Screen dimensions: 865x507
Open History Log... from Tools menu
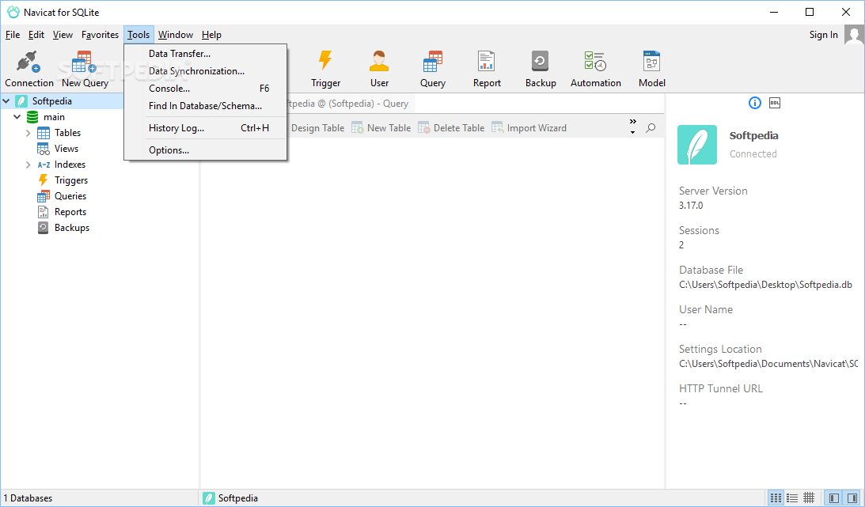click(x=205, y=128)
